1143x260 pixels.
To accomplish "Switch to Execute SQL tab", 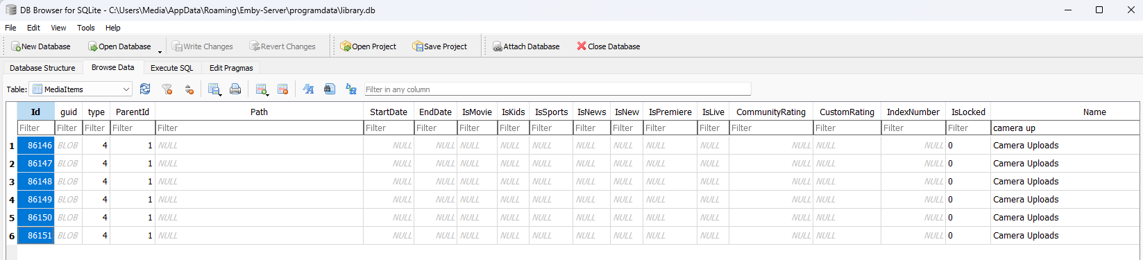I will click(x=172, y=68).
